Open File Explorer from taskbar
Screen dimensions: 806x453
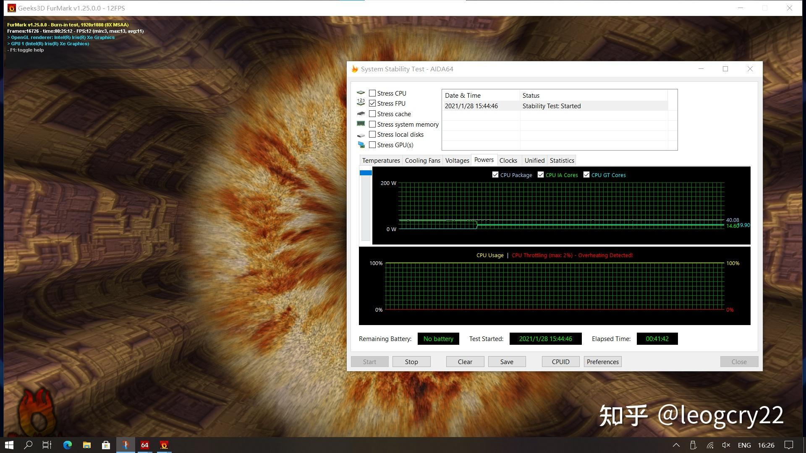tap(86, 445)
